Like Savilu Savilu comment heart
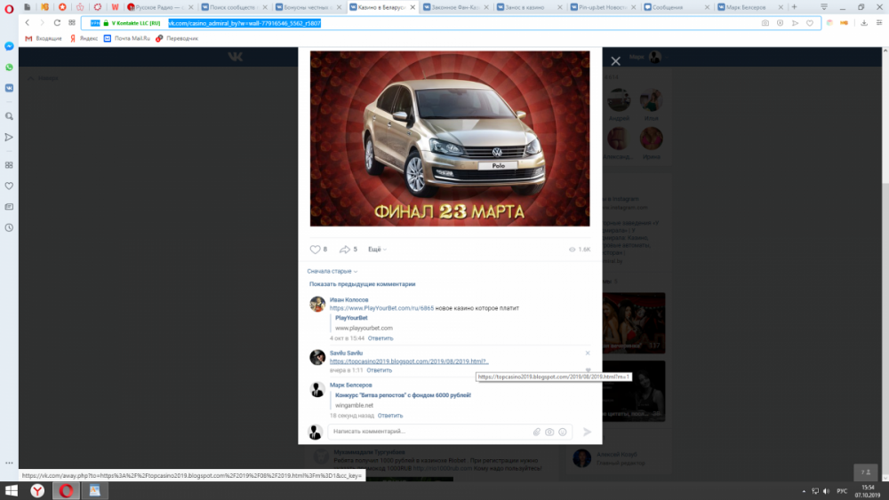889x500 pixels. 588,369
